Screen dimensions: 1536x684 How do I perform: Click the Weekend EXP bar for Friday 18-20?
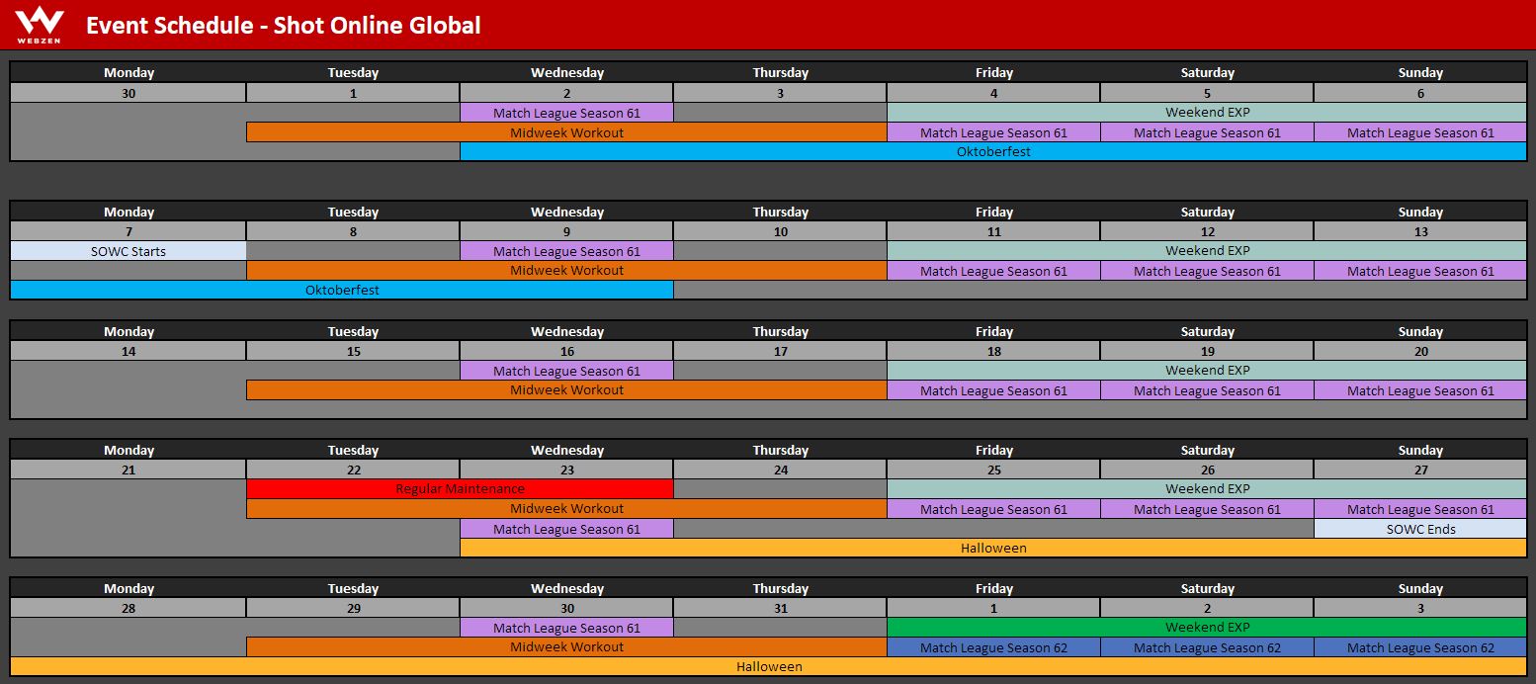pos(1207,370)
